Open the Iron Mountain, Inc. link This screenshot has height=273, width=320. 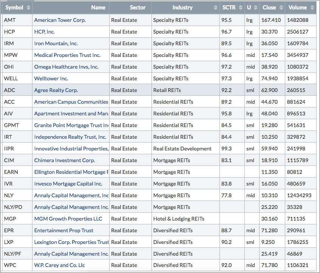pyautogui.click(x=56, y=43)
